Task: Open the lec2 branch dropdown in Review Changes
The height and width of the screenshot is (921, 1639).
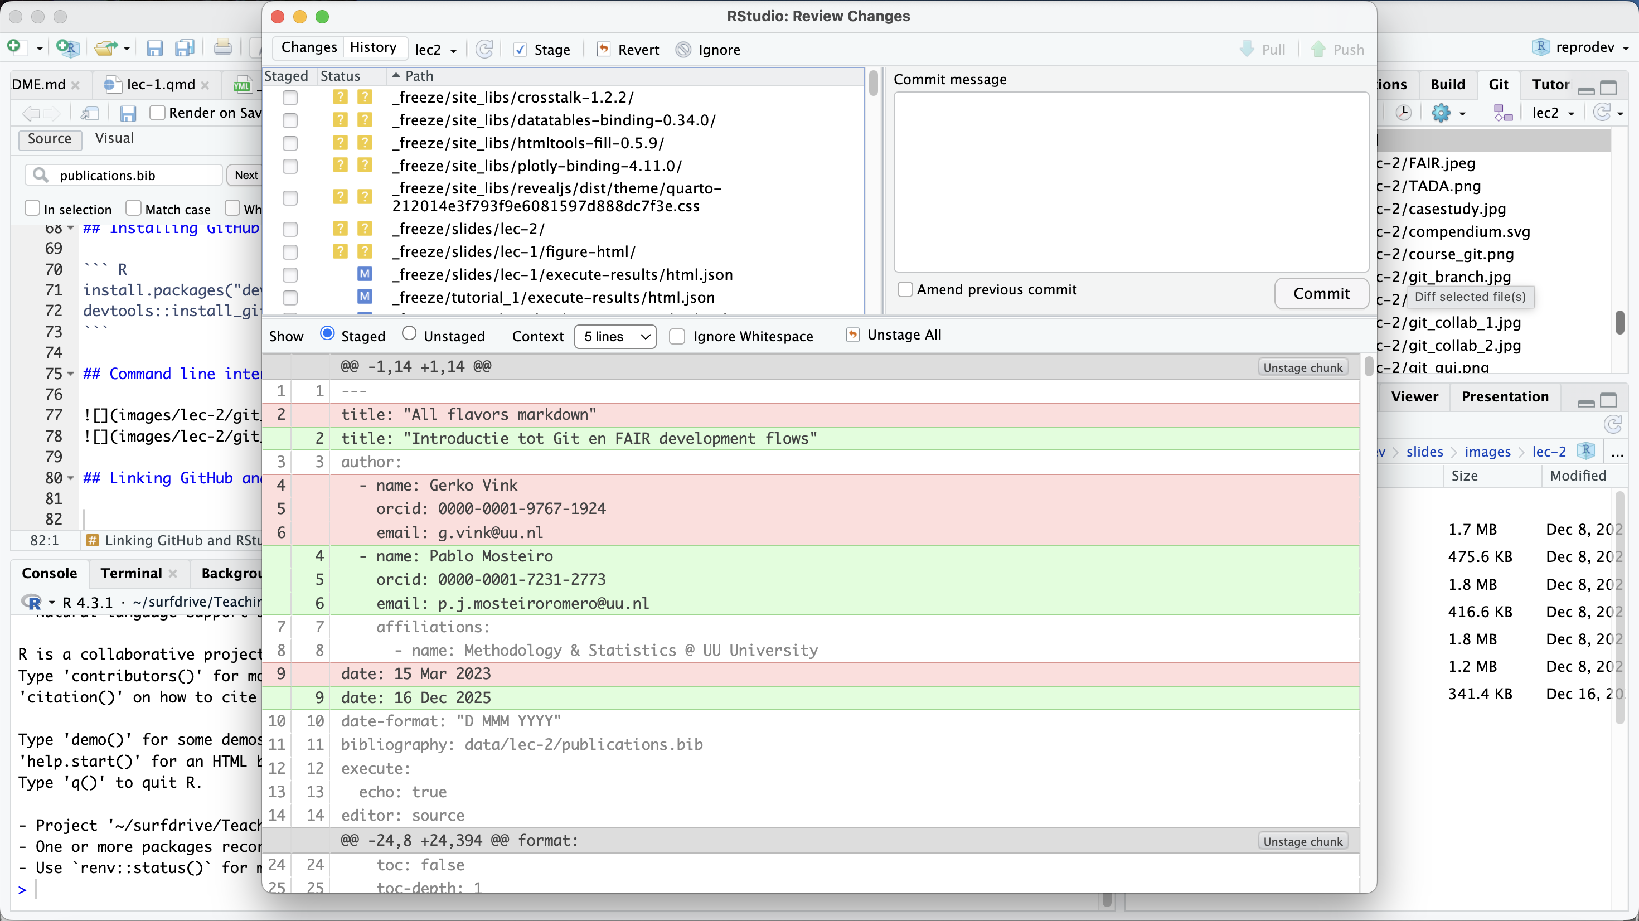Action: coord(437,50)
